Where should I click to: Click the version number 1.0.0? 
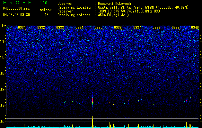pos(44,3)
